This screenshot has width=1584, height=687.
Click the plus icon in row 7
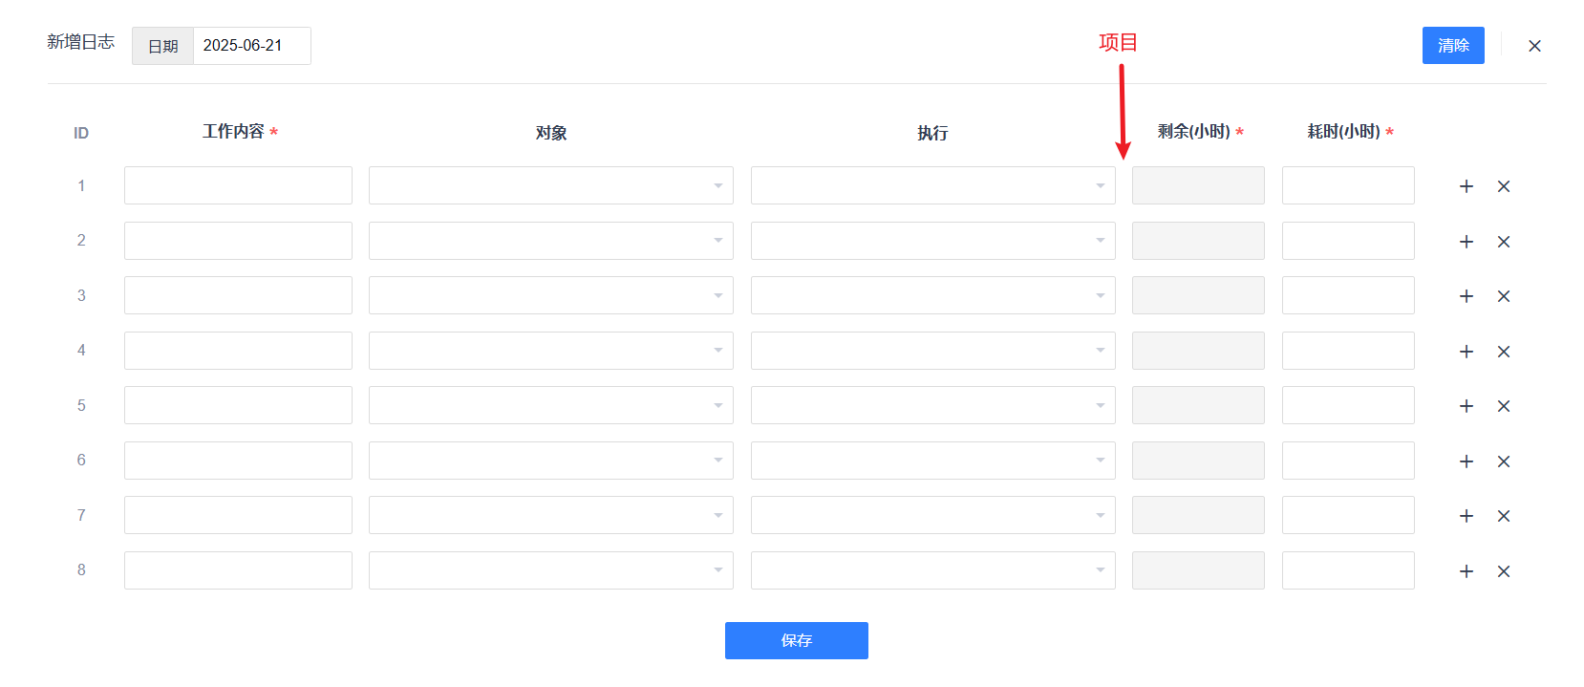tap(1466, 516)
